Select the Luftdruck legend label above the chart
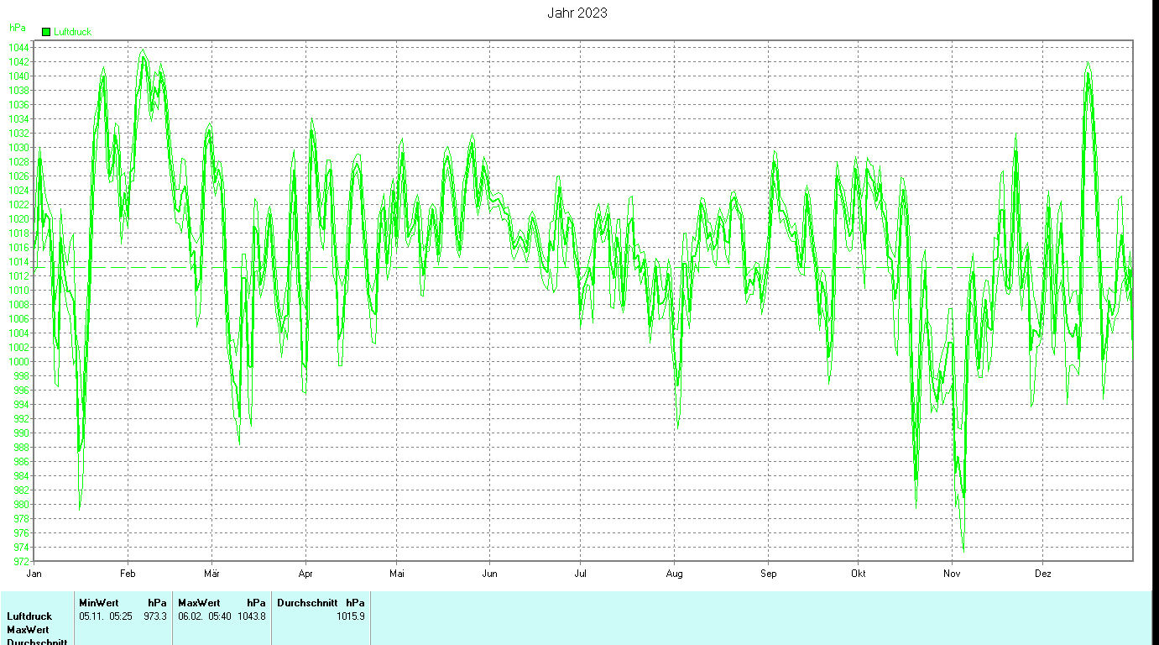This screenshot has height=645, width=1159. pyautogui.click(x=72, y=32)
